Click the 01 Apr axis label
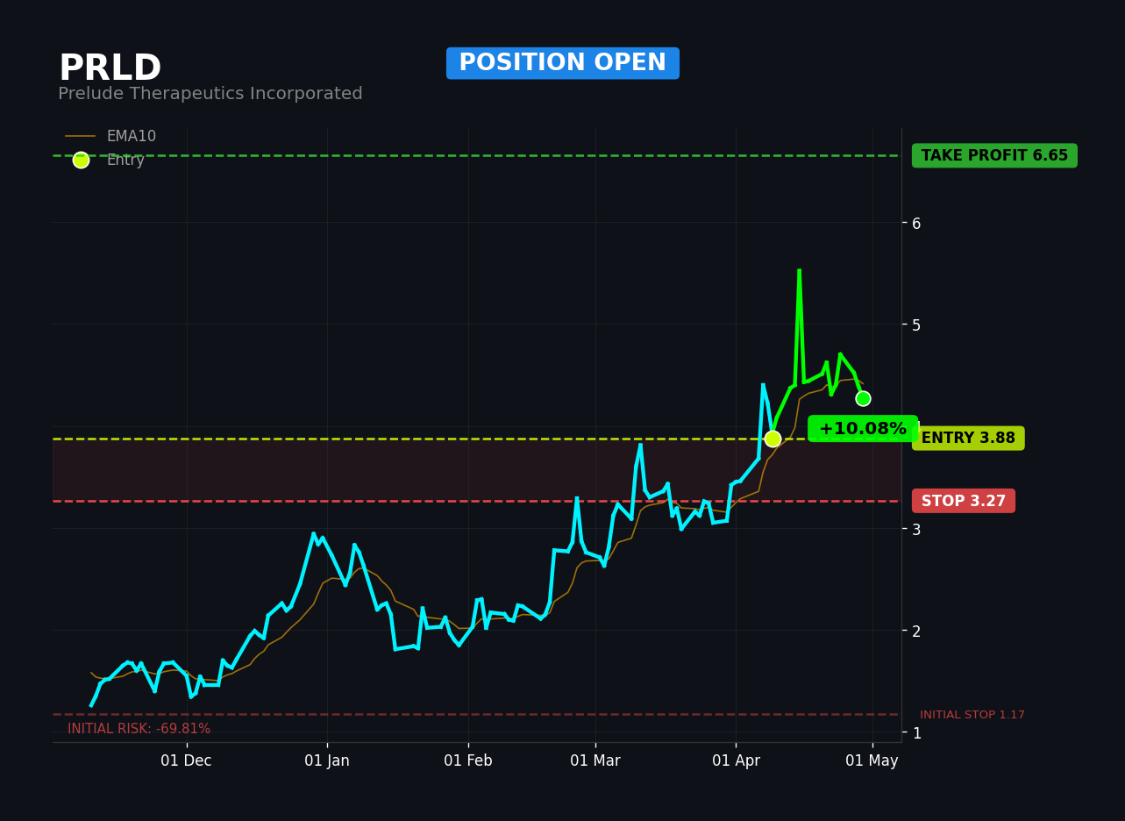Screen dimensions: 1125x821 click(x=736, y=761)
